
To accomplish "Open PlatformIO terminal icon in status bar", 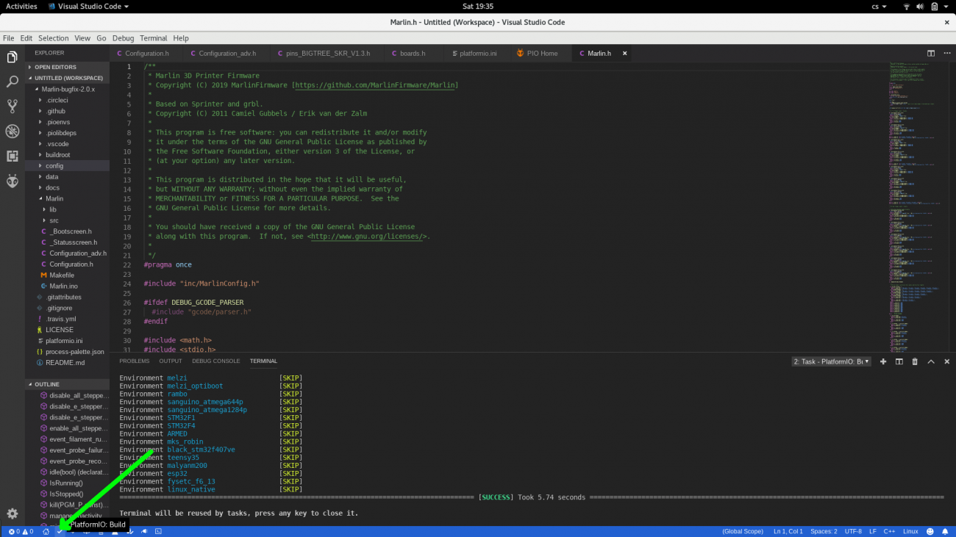I will pos(158,531).
